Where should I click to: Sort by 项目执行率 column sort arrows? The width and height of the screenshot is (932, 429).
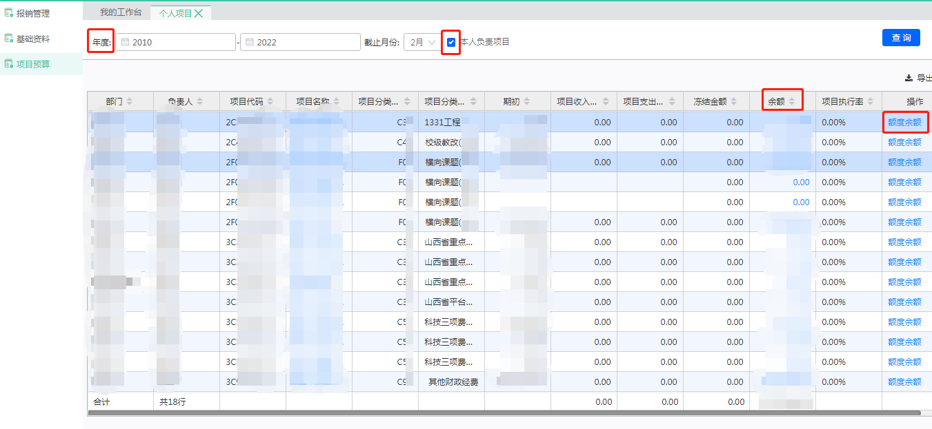tap(871, 101)
